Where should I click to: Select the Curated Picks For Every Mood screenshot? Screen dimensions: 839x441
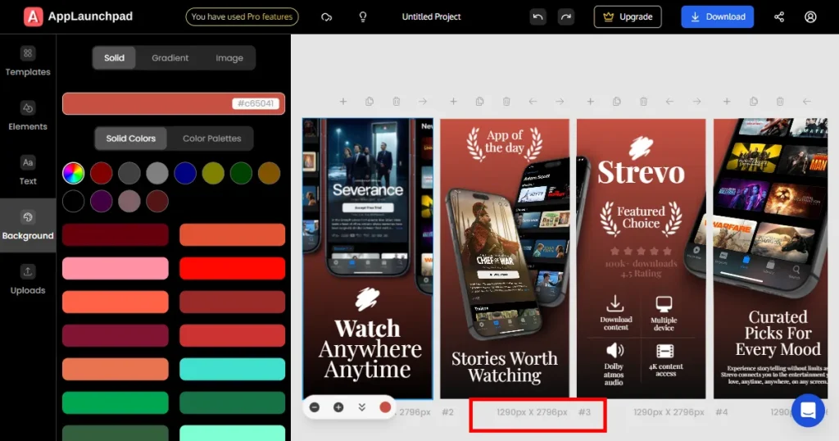pos(770,258)
